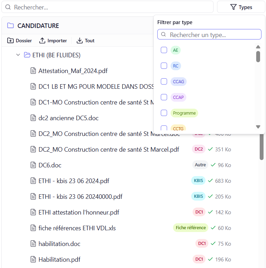The width and height of the screenshot is (266, 268).
Task: Collapse the ETHI (BE FLUIDES) folder
Action: coord(18,55)
